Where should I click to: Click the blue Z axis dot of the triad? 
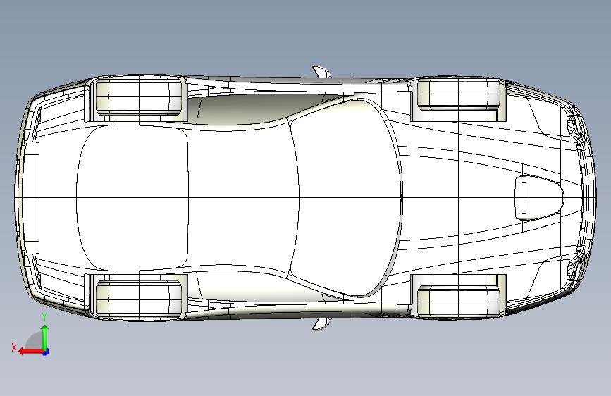pos(46,352)
